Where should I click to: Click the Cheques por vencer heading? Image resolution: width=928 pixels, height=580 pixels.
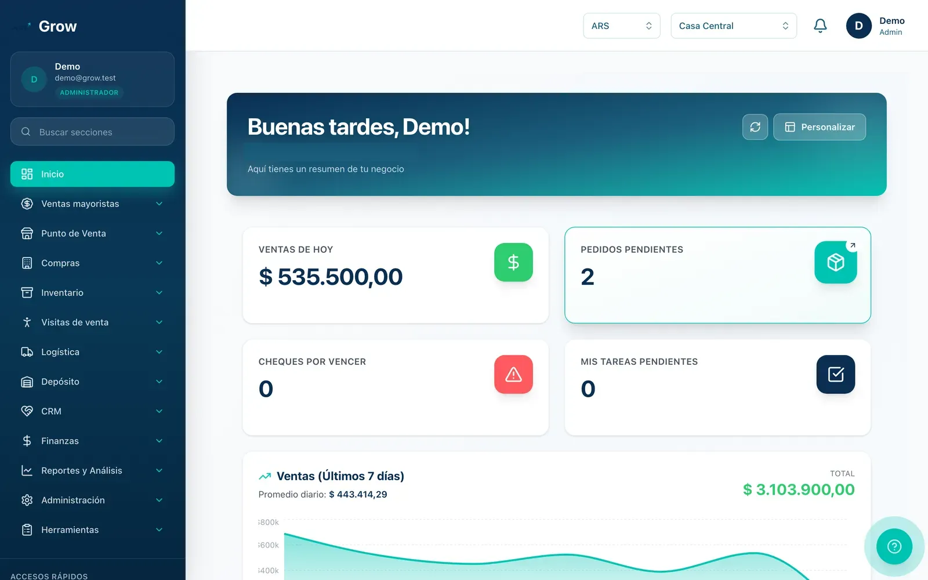coord(312,361)
